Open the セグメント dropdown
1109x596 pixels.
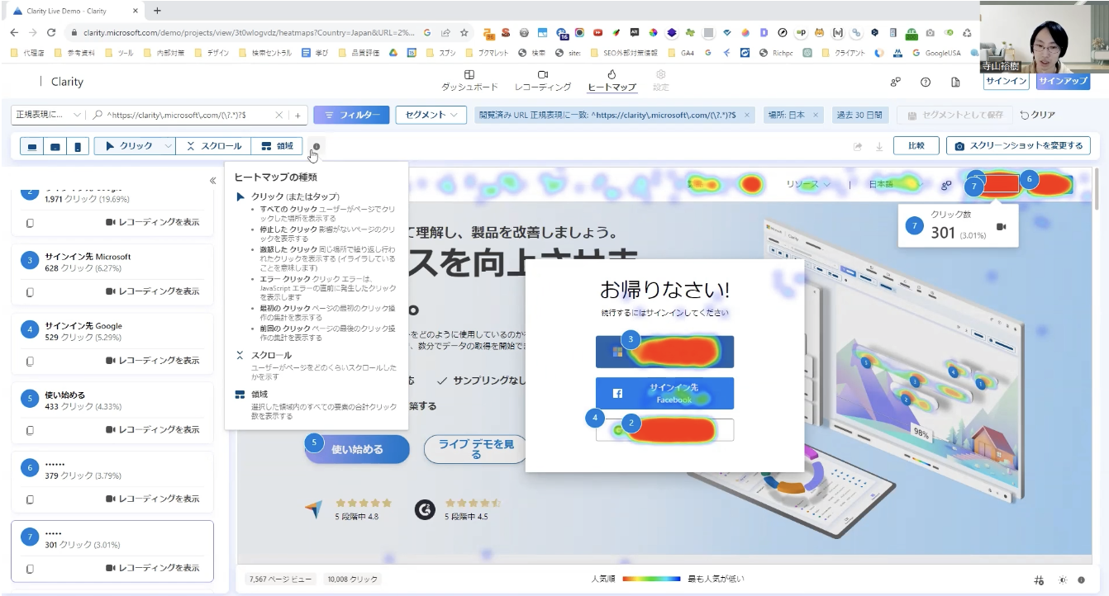point(431,116)
